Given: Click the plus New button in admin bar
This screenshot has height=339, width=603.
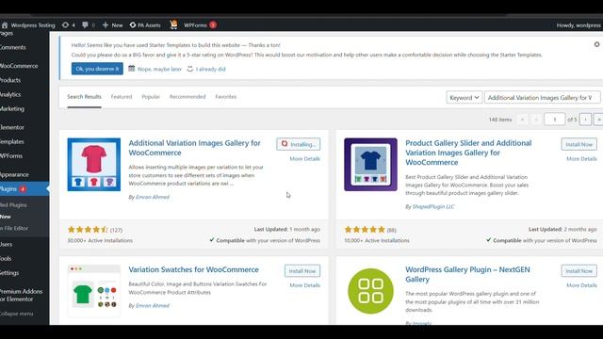Looking at the screenshot, I should pos(112,25).
